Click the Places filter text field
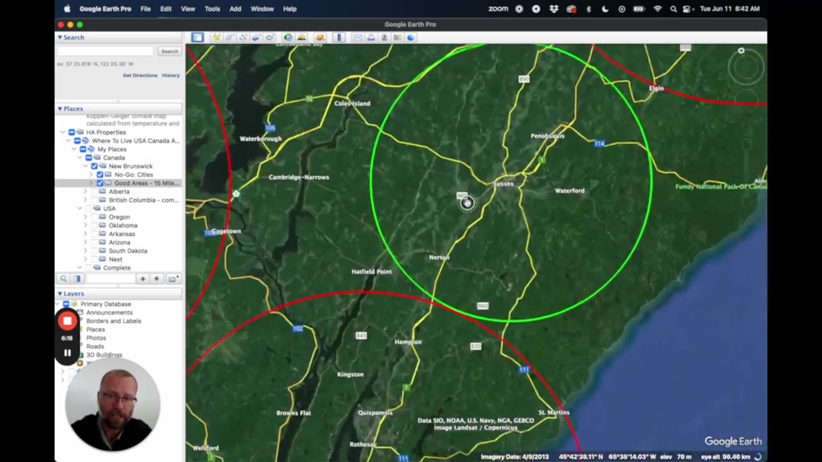Screen dimensions: 822x462 pyautogui.click(x=111, y=278)
